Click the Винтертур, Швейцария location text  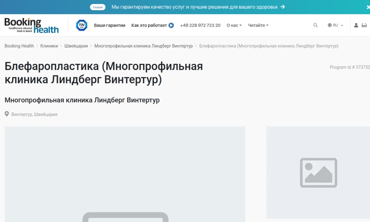click(x=34, y=114)
